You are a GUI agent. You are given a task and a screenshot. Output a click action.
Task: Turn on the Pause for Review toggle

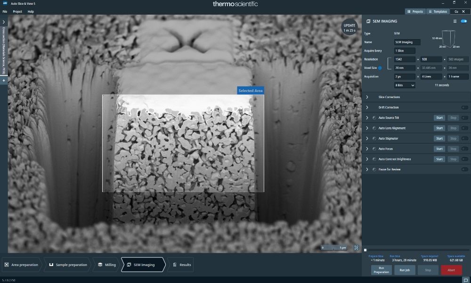click(x=464, y=169)
